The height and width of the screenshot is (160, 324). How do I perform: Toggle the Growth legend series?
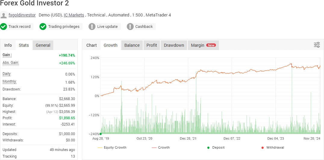tap(160, 147)
